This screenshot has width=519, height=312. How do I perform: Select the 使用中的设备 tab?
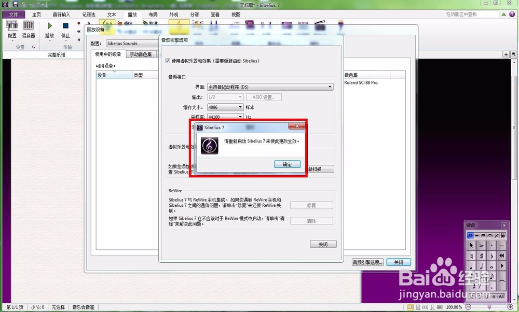(x=108, y=54)
